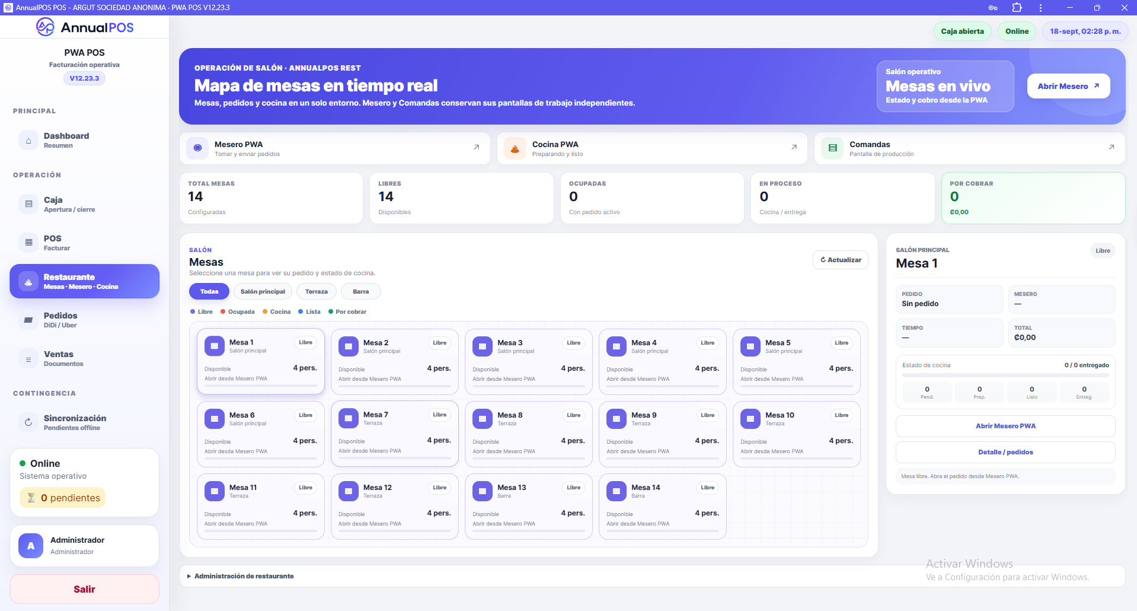Filter tables by Barra
Viewport: 1137px width, 611px height.
361,291
